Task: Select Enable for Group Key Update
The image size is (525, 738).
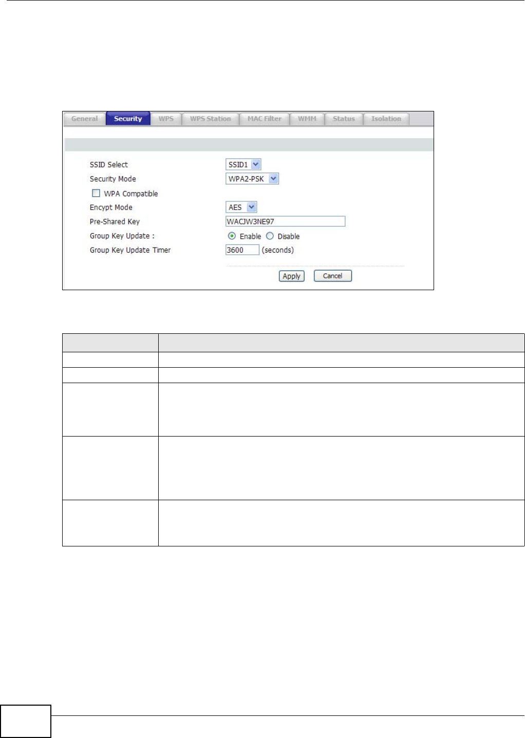Action: pos(232,236)
